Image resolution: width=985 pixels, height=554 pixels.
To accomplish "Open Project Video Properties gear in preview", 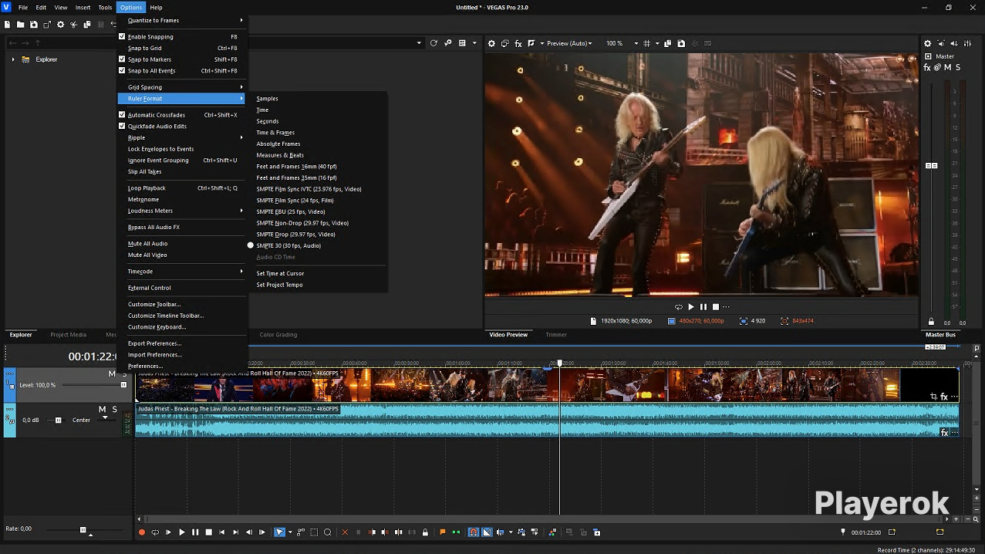I will [x=491, y=44].
